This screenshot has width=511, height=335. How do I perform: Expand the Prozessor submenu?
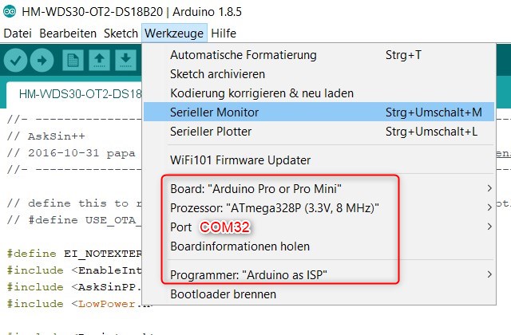275,208
